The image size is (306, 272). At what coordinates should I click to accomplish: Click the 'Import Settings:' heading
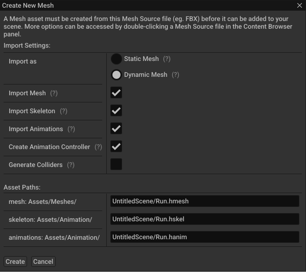tap(27, 46)
